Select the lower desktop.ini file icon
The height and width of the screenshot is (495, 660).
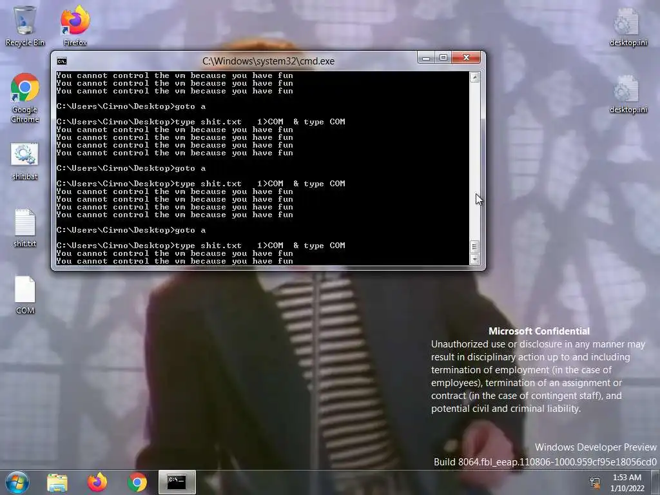tap(628, 94)
